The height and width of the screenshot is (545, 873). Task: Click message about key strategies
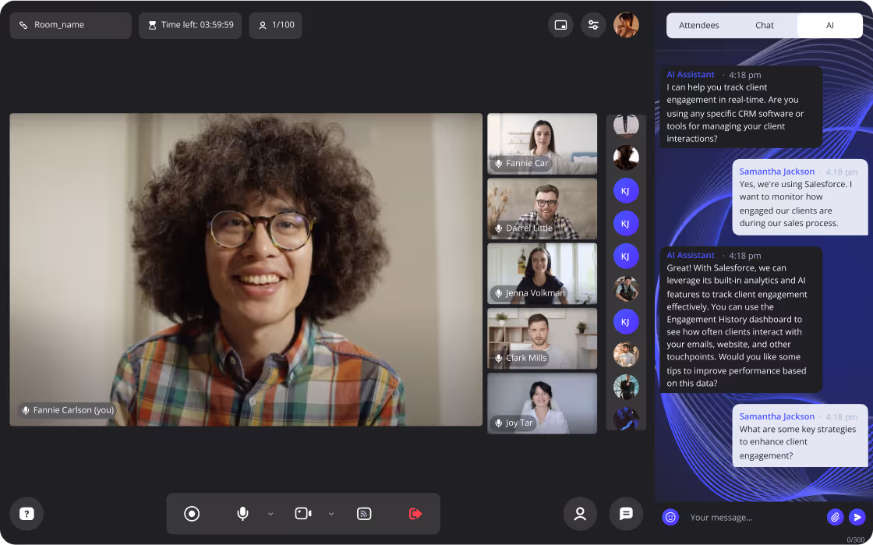coord(800,435)
